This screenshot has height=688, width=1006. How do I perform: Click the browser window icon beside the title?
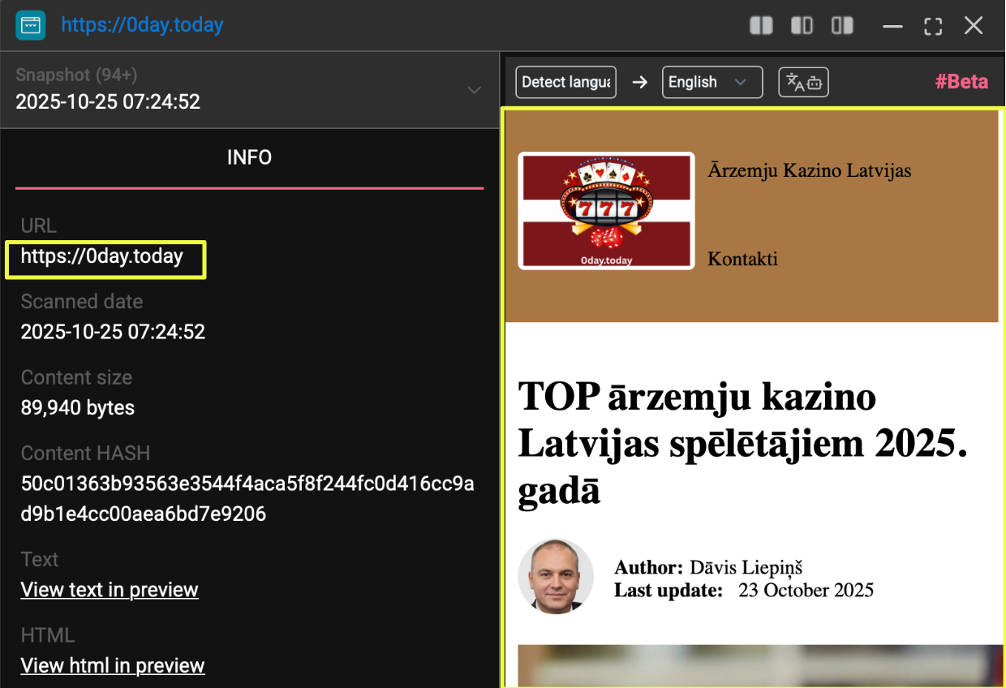[31, 25]
